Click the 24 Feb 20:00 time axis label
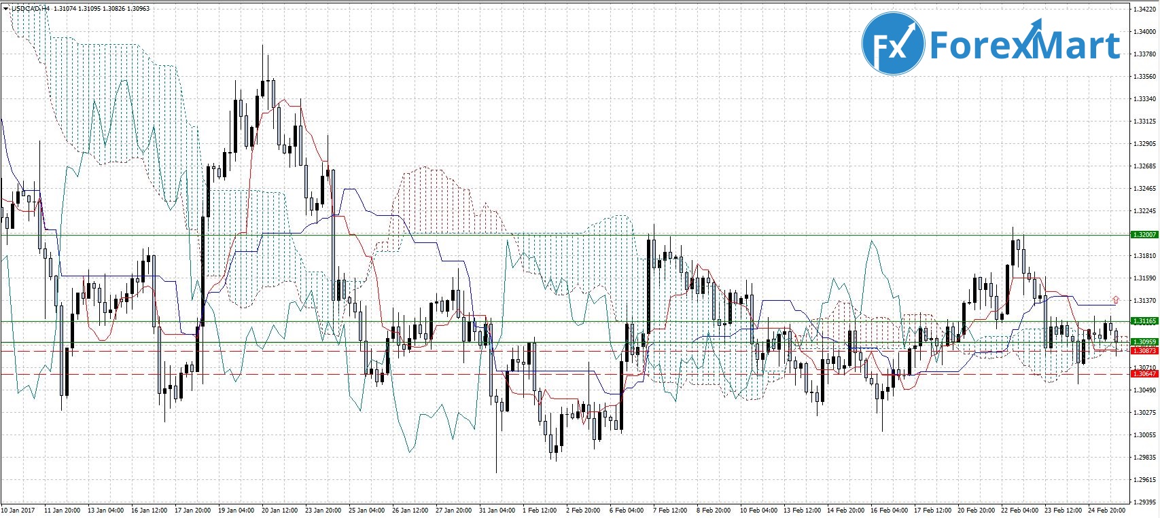 [1107, 511]
